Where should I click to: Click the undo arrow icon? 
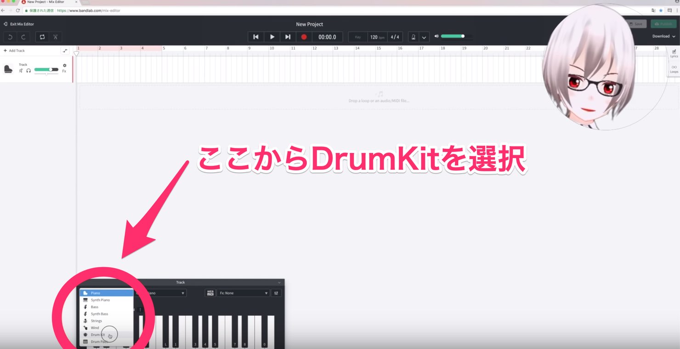[10, 37]
